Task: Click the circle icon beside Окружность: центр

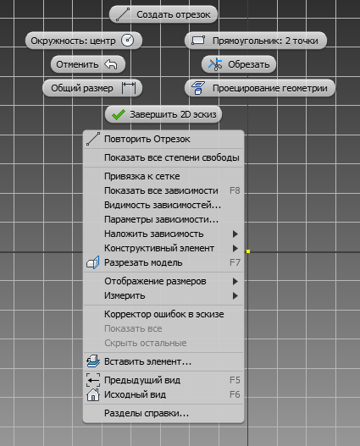Action: (127, 40)
